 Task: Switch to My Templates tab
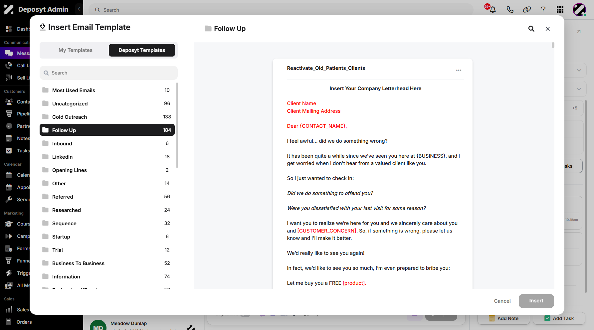pos(76,50)
